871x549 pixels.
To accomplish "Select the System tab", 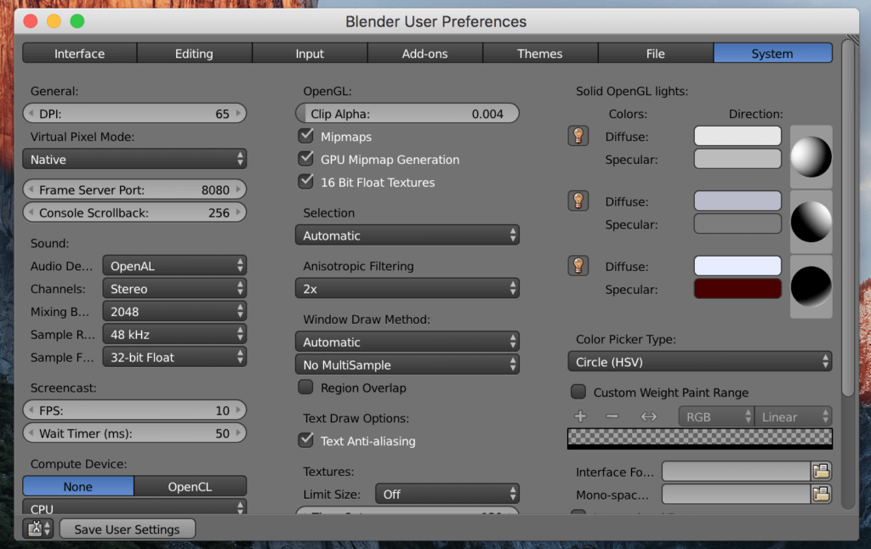I will click(x=772, y=54).
